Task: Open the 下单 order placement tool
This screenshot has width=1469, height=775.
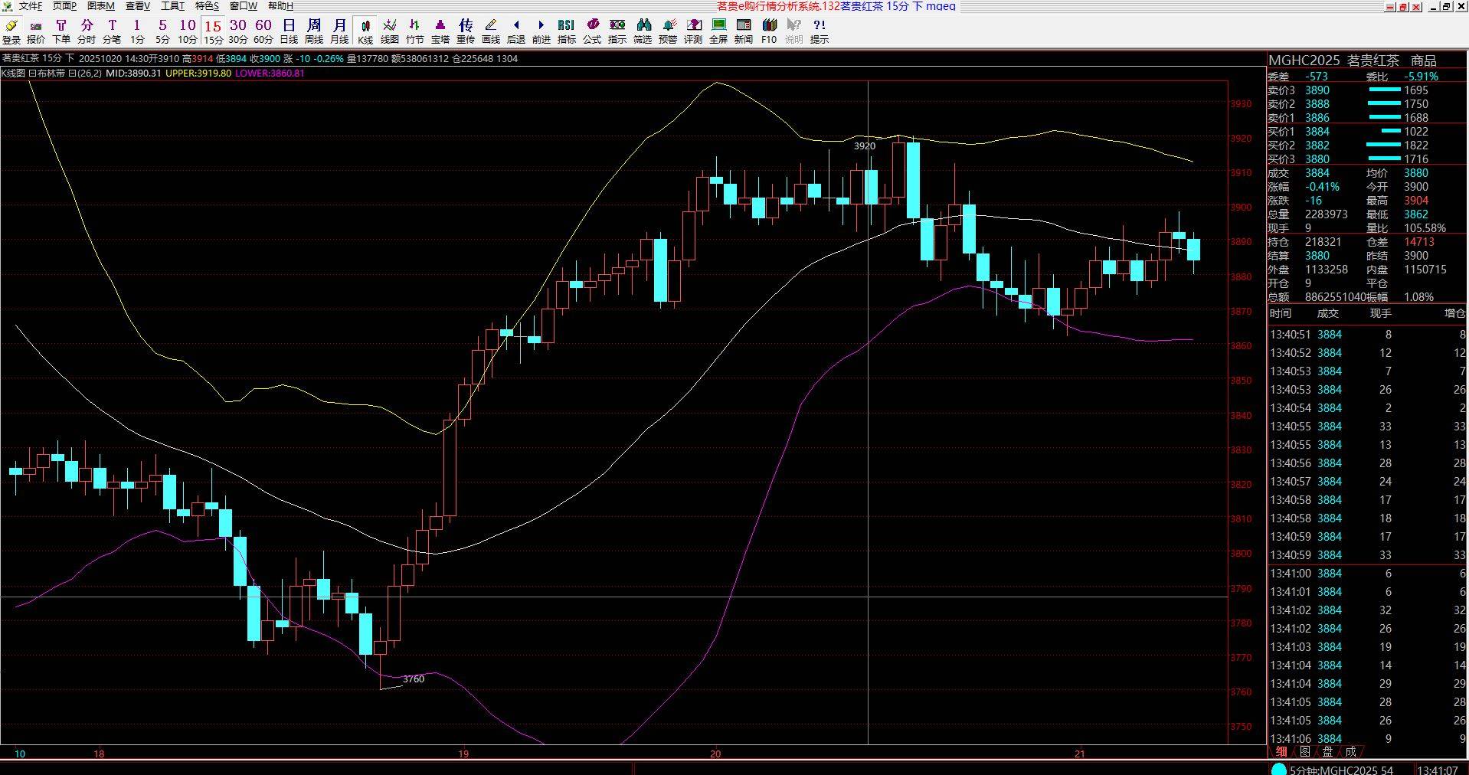Action: click(x=61, y=31)
